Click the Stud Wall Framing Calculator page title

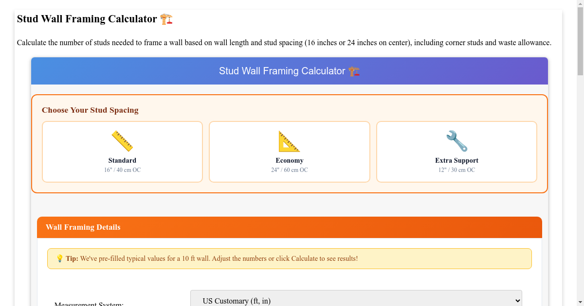(88, 18)
